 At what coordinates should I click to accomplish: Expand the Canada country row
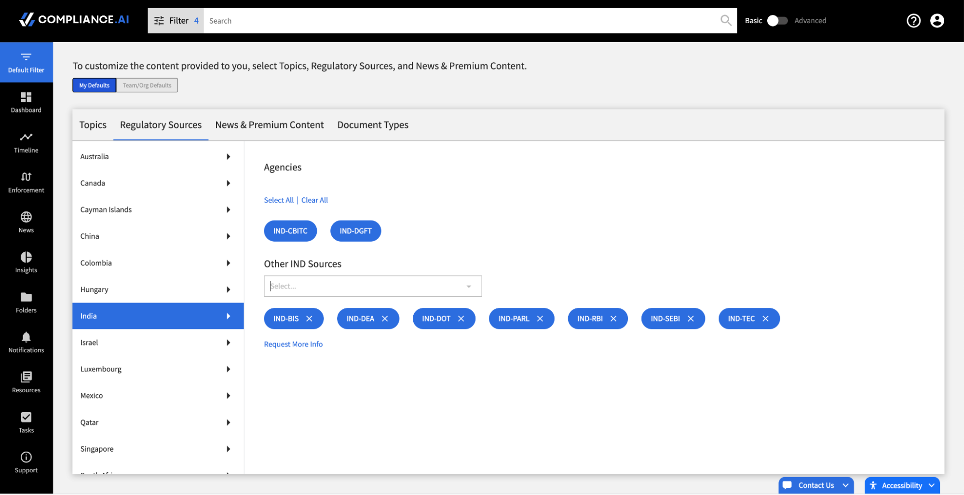pos(158,183)
